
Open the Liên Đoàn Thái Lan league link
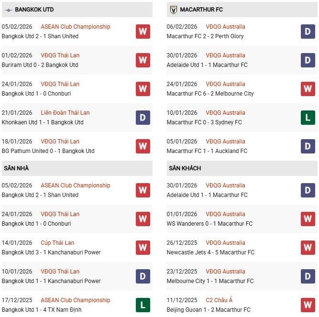[65, 113]
